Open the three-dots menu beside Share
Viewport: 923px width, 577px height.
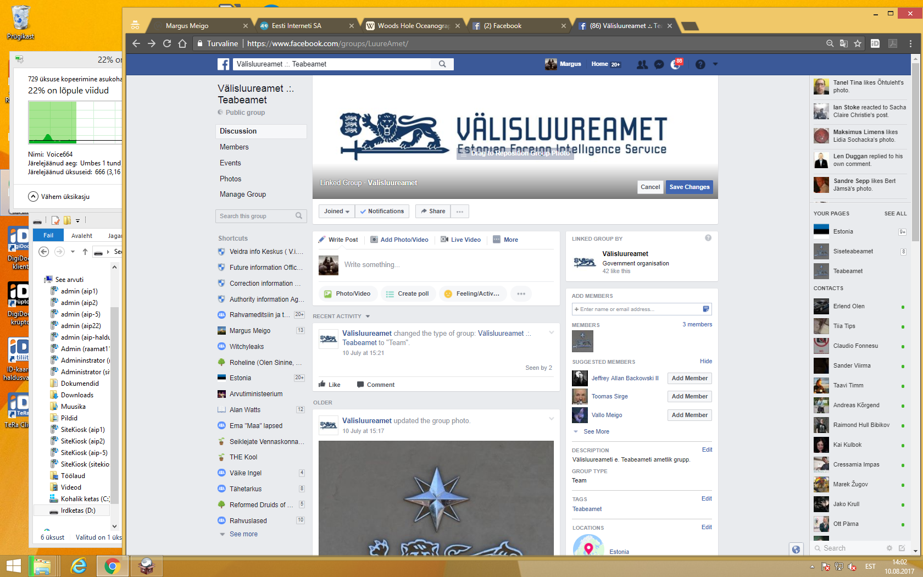click(460, 211)
